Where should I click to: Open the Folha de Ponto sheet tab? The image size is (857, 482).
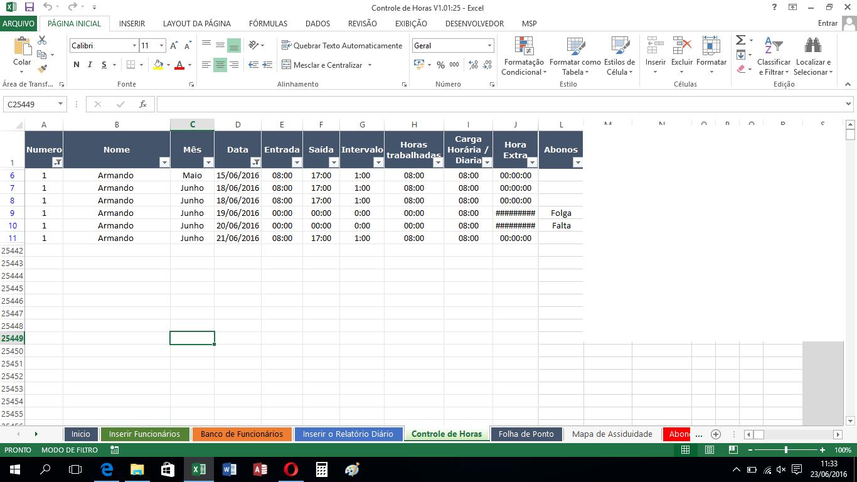pyautogui.click(x=526, y=434)
